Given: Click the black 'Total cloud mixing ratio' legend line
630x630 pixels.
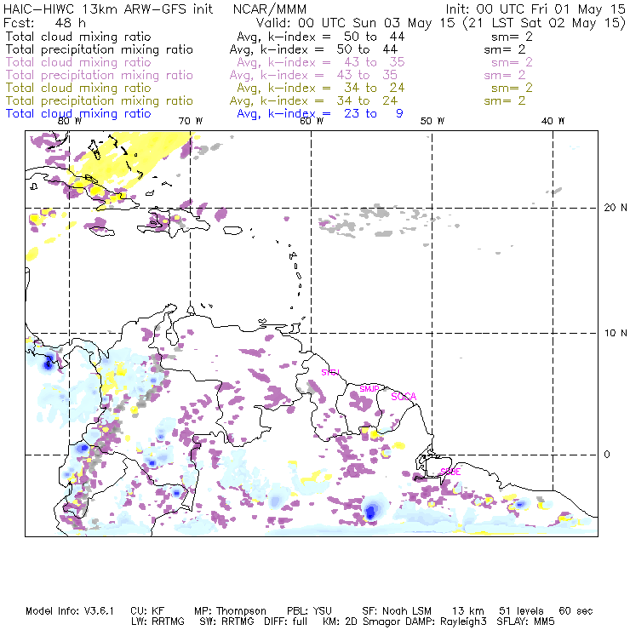Looking at the screenshot, I should [x=78, y=37].
